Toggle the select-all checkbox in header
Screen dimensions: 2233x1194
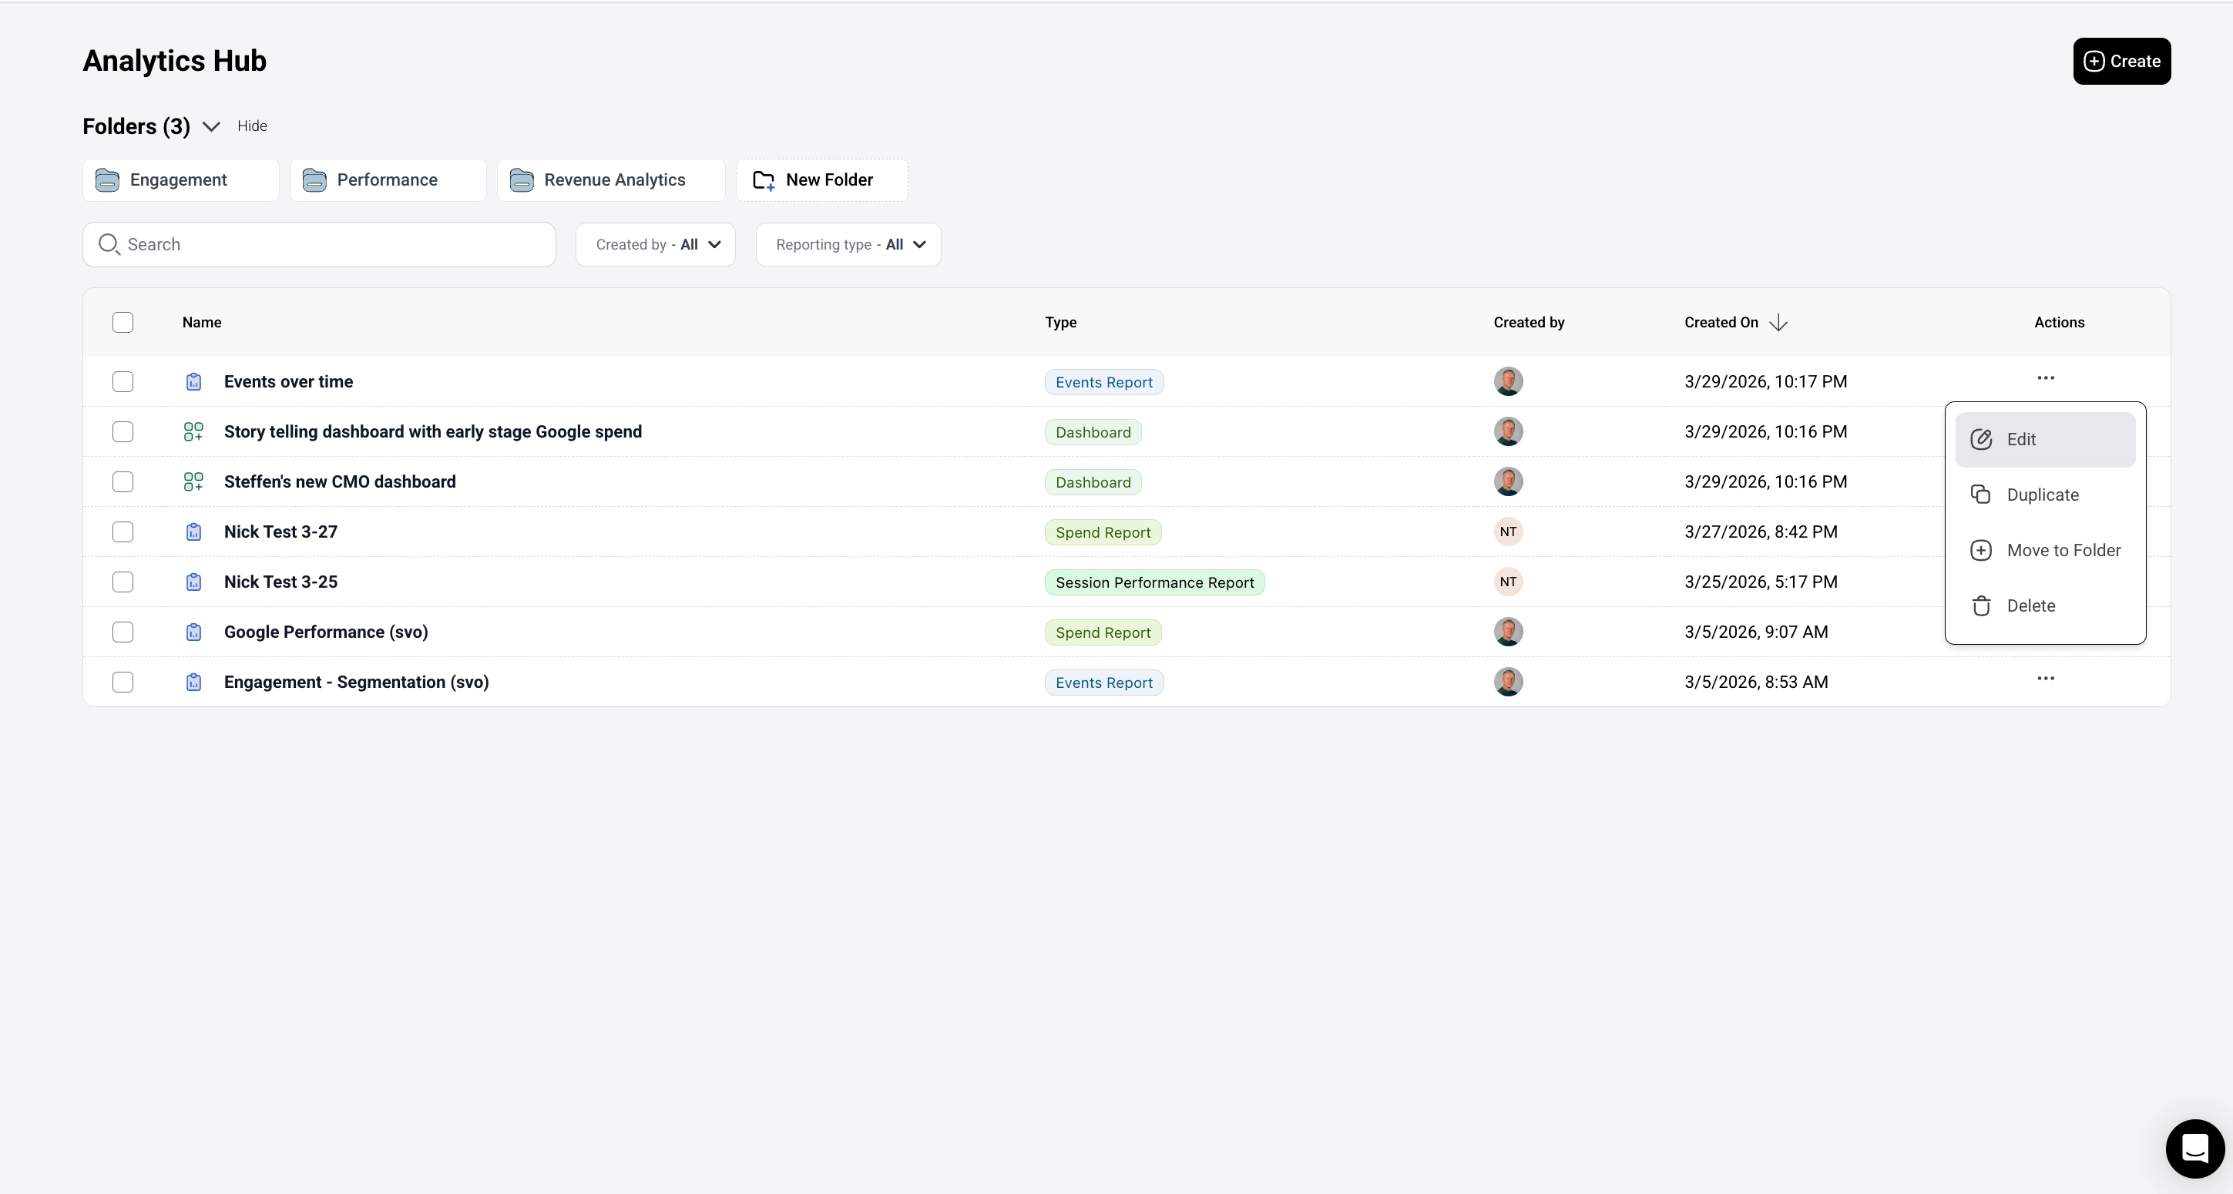tap(123, 322)
